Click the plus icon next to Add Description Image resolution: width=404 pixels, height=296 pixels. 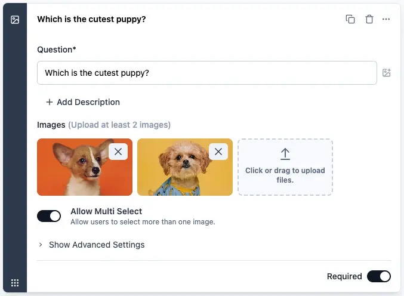coord(49,102)
